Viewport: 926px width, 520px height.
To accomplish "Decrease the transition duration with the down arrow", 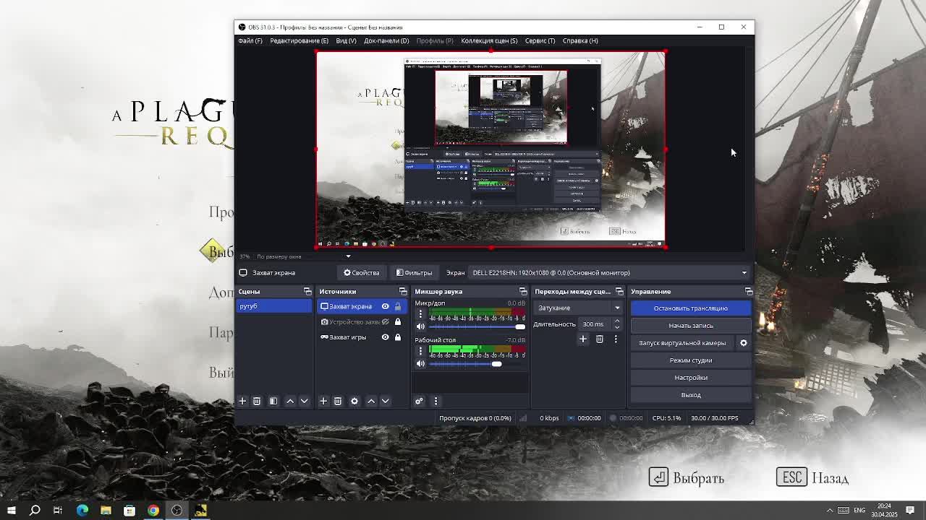I will click(x=617, y=327).
